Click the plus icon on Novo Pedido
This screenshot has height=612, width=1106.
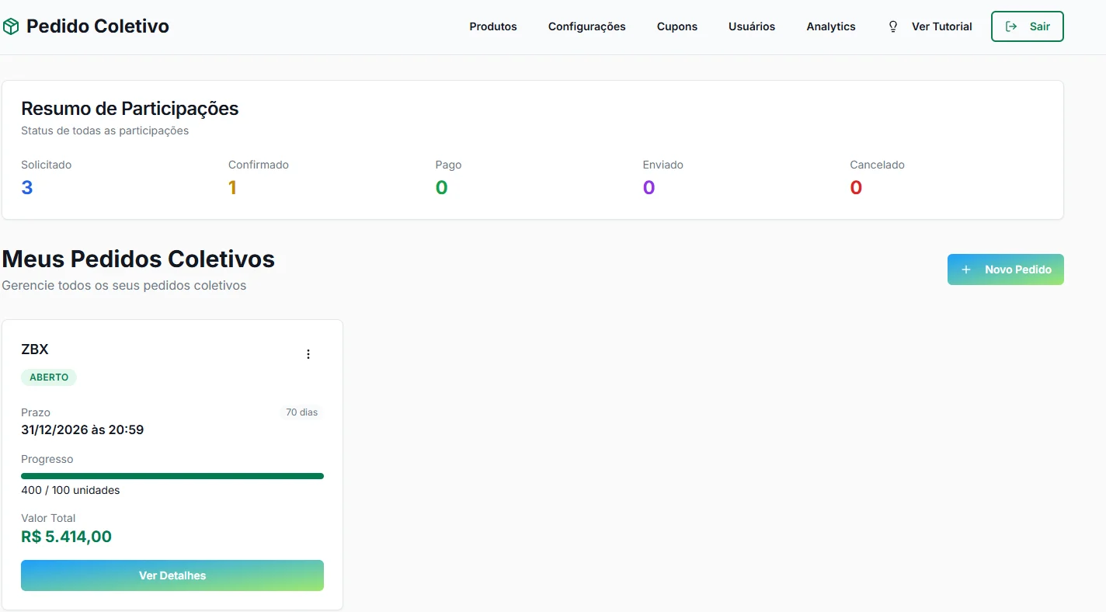point(966,269)
